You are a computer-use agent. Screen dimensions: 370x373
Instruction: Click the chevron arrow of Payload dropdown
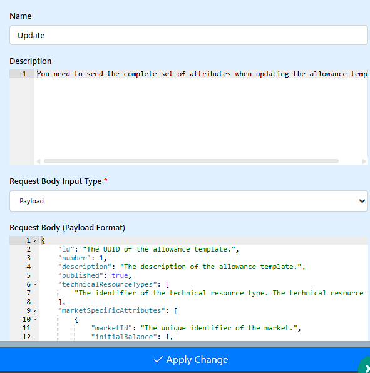(x=362, y=201)
